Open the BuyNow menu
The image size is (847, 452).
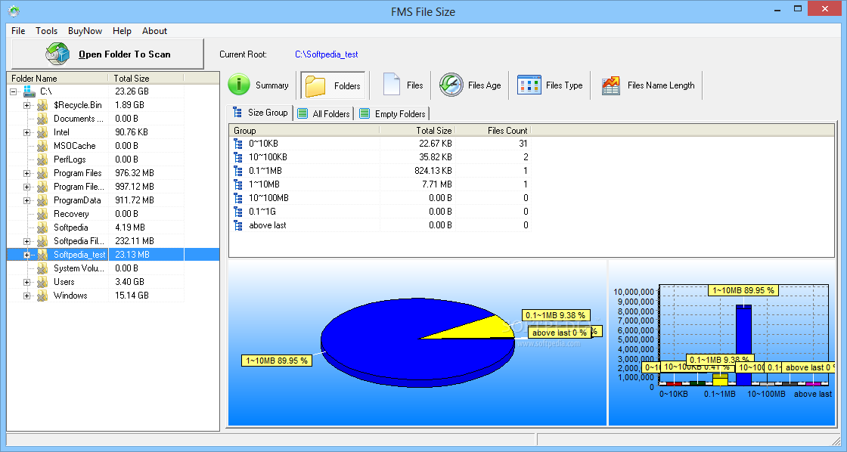(x=85, y=31)
